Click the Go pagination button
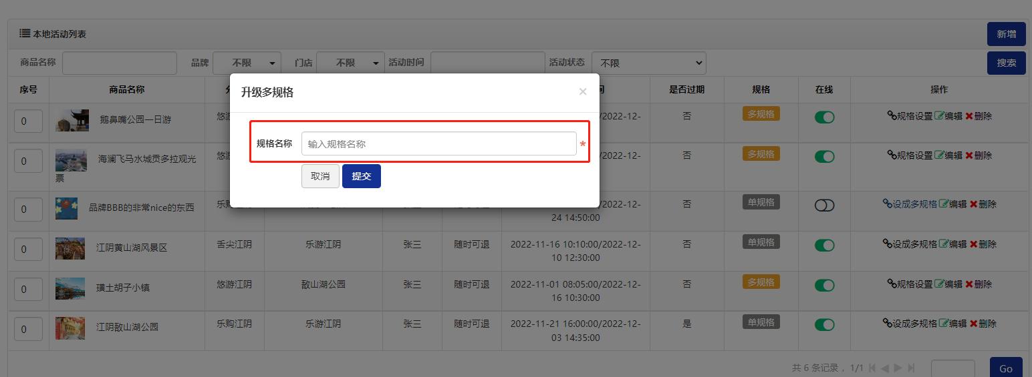The width and height of the screenshot is (1032, 377). (1006, 368)
